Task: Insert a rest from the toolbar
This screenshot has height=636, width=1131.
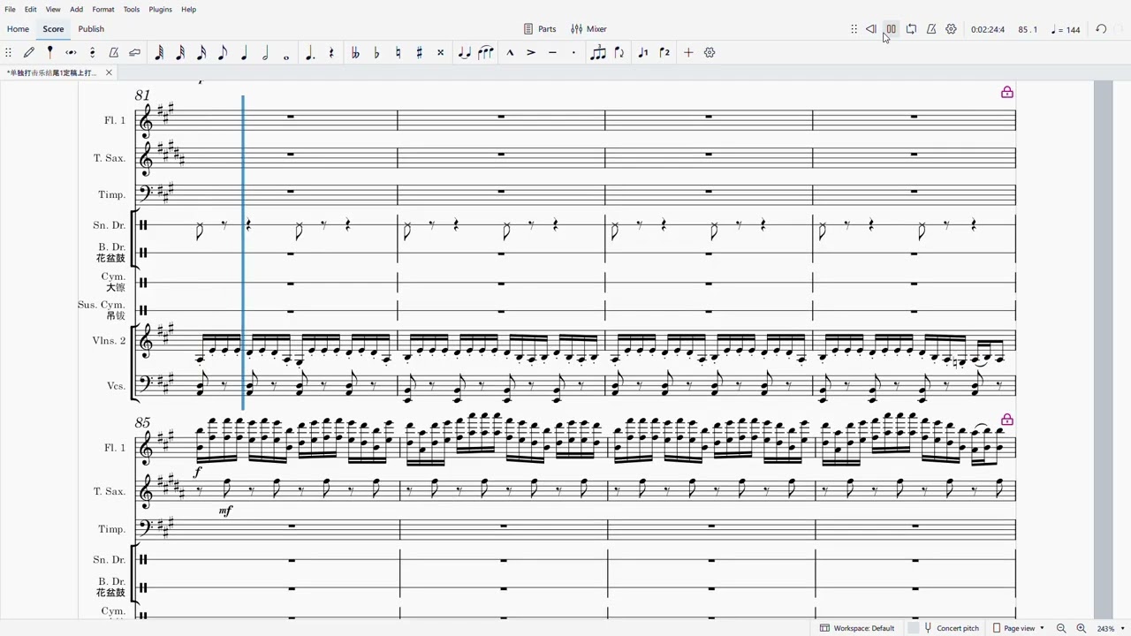Action: (x=331, y=53)
